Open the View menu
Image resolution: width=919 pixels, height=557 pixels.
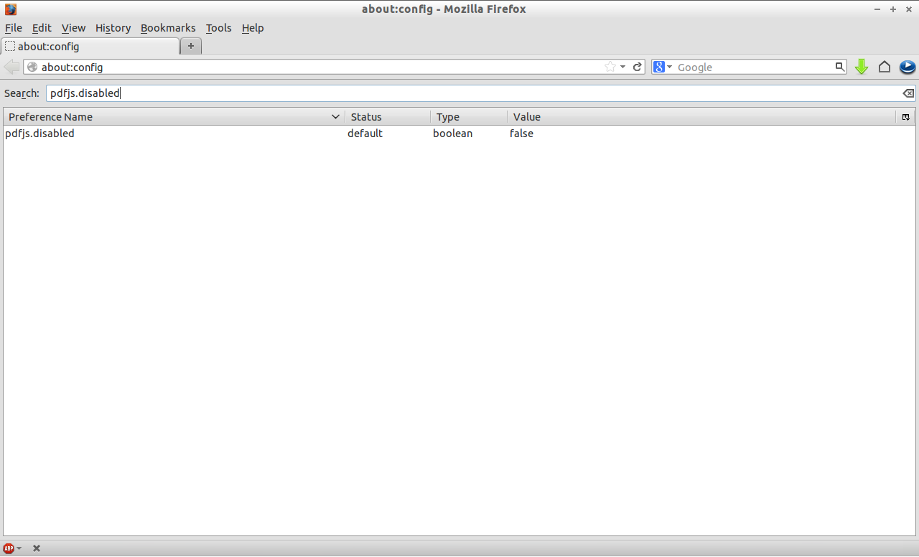click(73, 28)
